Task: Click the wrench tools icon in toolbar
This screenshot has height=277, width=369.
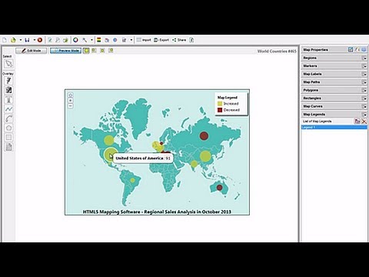Action: tap(85, 40)
